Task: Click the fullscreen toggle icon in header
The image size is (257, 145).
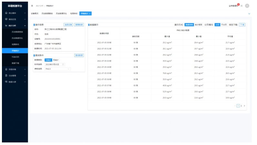Action: (242, 6)
